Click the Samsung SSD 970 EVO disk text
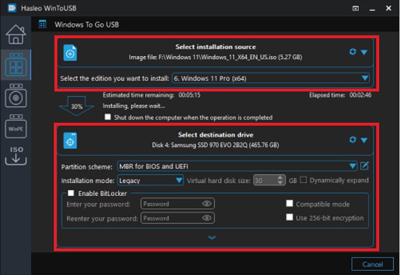This screenshot has height=275, width=400. point(215,145)
